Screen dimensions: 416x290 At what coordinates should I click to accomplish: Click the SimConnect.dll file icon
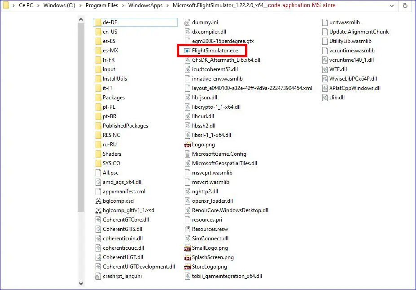click(187, 239)
